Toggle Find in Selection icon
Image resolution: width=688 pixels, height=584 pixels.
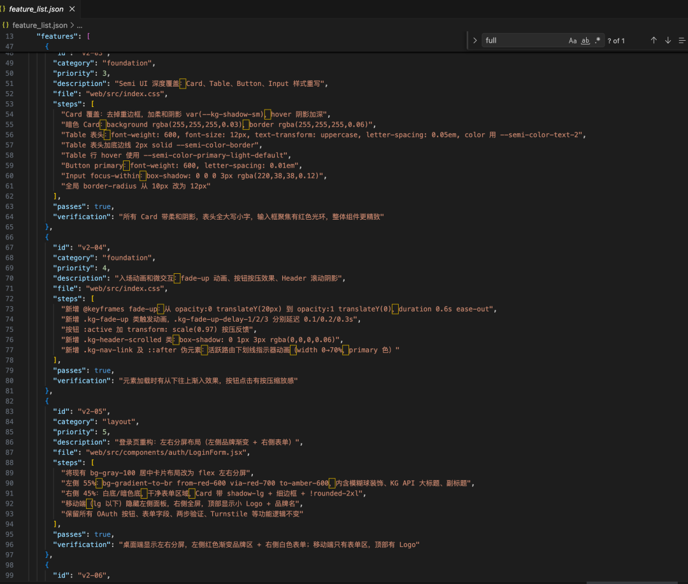pos(682,40)
